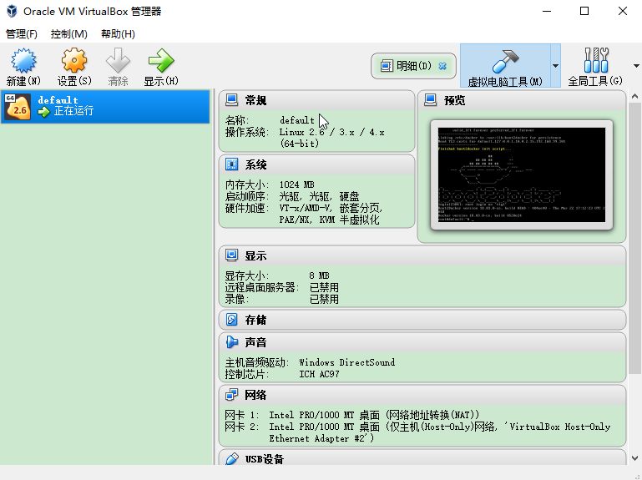Expand the collapsed 存储 (Storage) section header

[x=422, y=320]
